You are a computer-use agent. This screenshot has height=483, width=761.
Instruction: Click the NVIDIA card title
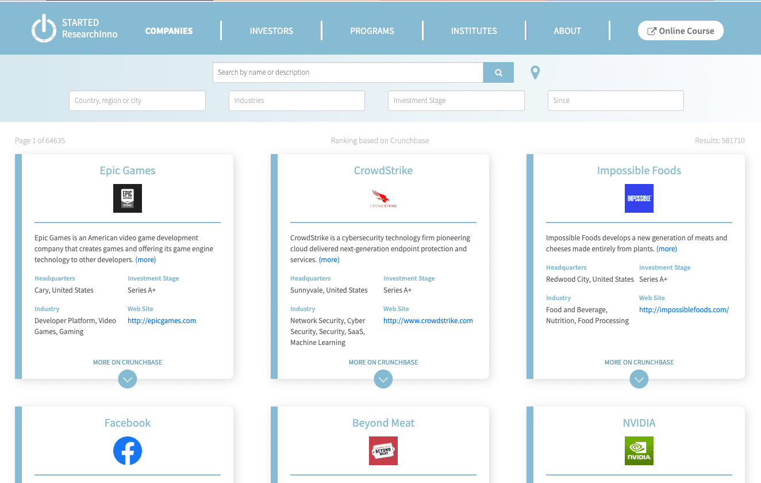point(639,423)
